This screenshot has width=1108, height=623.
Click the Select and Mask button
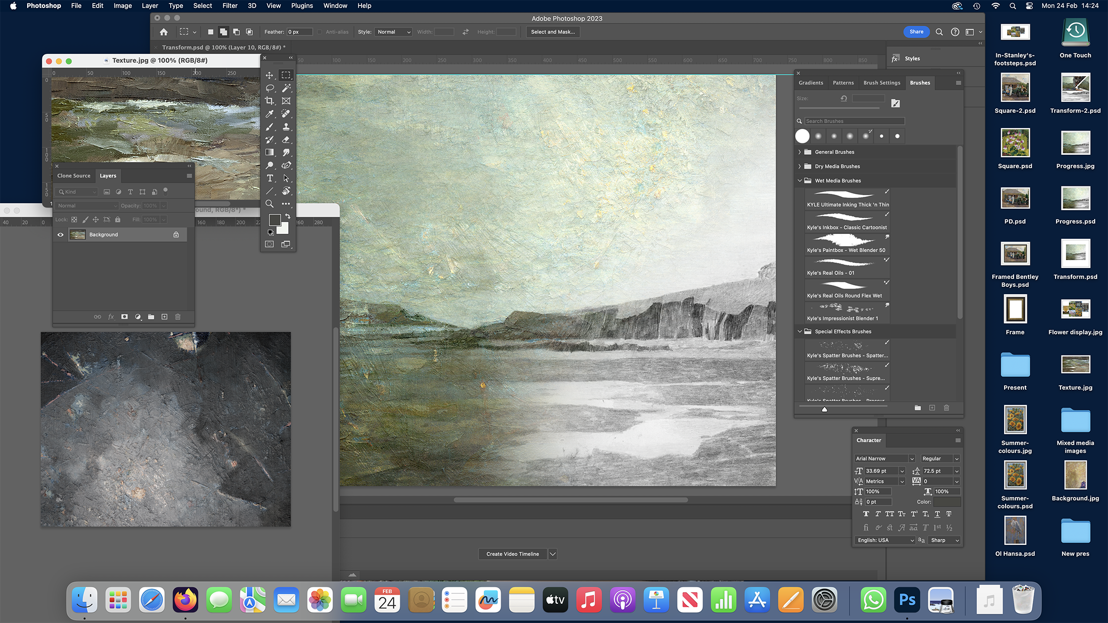tap(553, 32)
